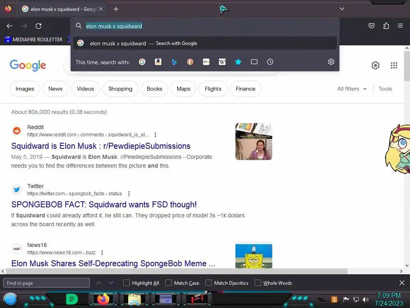Open File Explorer from the taskbar
Screen dimensions: 410x308
135,299
